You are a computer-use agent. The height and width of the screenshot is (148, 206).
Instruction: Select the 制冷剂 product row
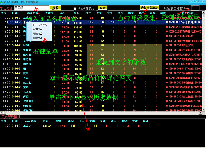coord(101,64)
